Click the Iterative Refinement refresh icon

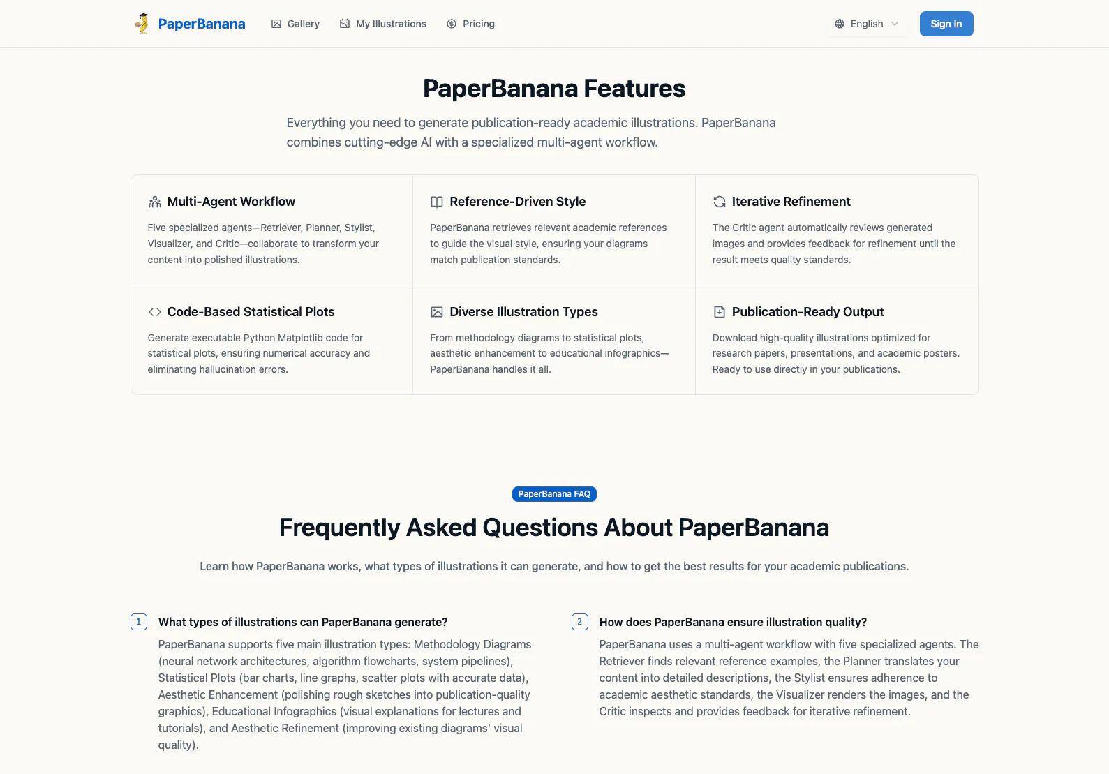[x=720, y=202]
